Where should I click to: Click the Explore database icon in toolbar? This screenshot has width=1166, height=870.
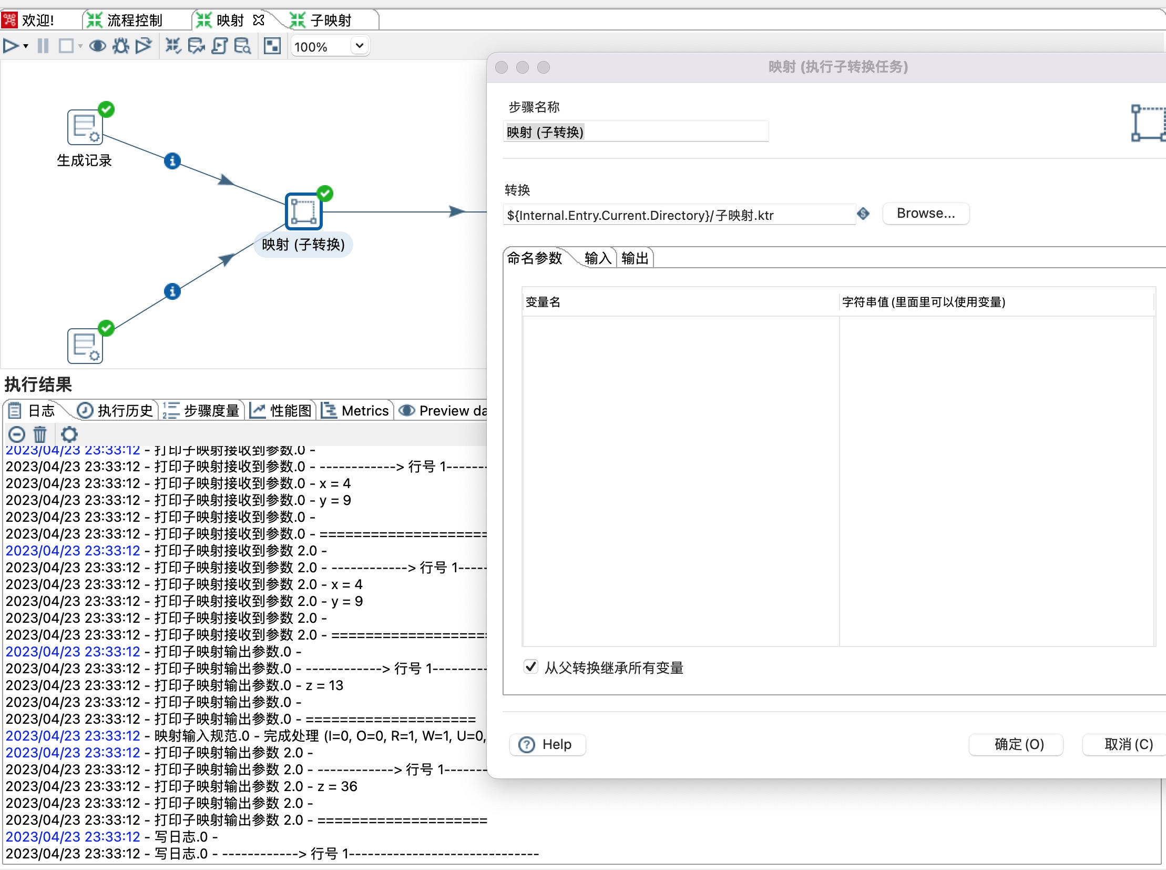coord(242,46)
